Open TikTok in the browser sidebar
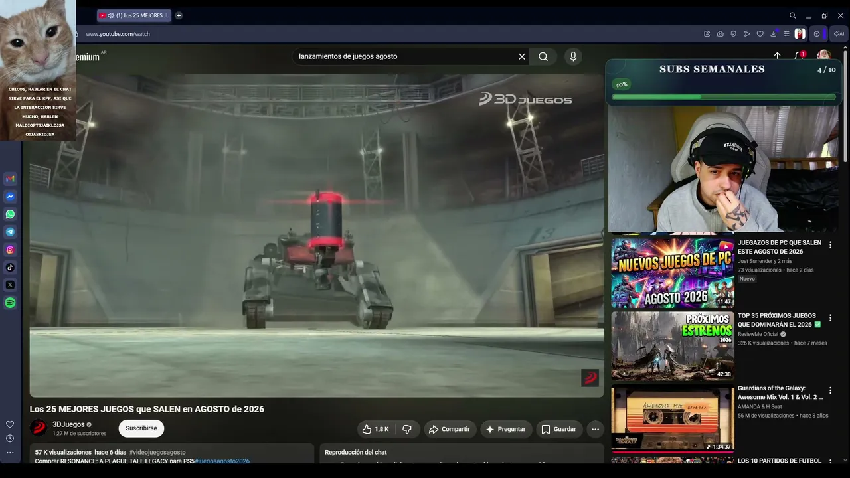This screenshot has height=478, width=850. [10, 268]
